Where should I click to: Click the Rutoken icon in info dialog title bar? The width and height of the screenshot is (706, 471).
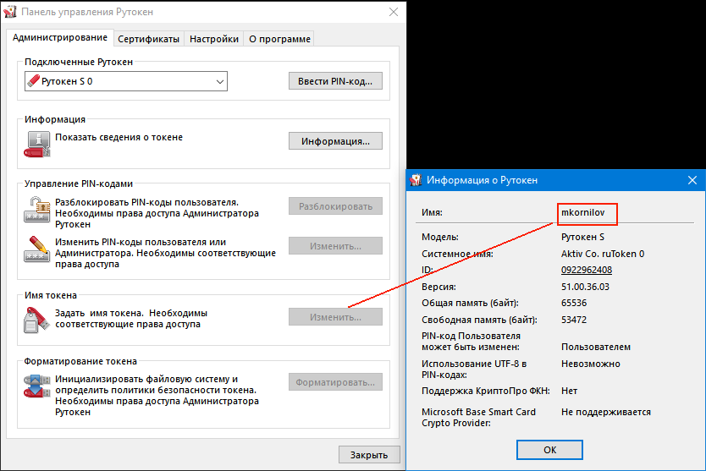pyautogui.click(x=416, y=180)
